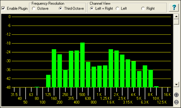Uncheck the Enable Plugin checkbox
Screen dimensions: 181x108
(3, 8)
